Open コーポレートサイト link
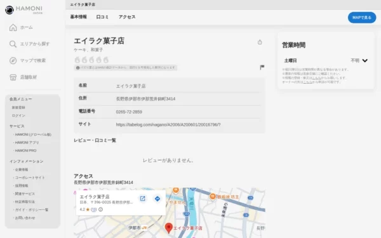The image size is (381, 238). pos(30,178)
